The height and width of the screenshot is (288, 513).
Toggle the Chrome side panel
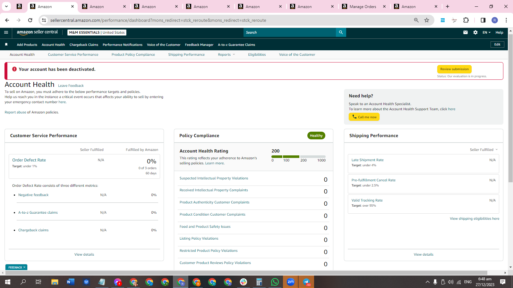tap(483, 20)
